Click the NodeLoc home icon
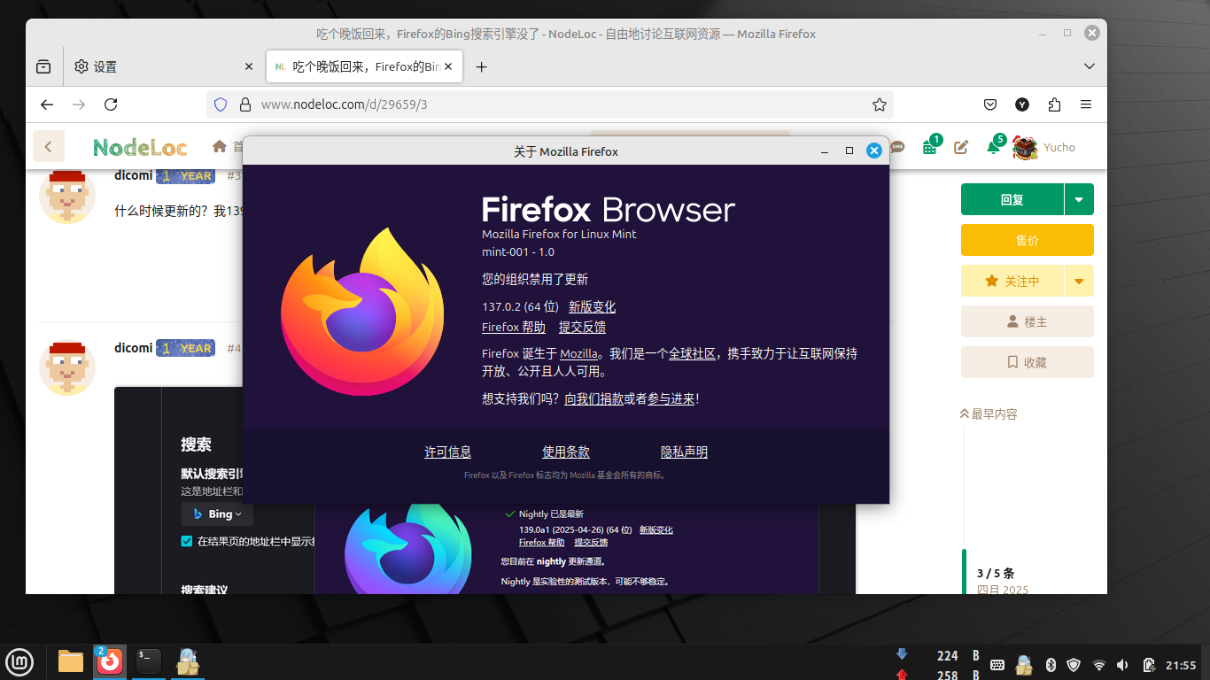This screenshot has width=1210, height=680. [220, 146]
